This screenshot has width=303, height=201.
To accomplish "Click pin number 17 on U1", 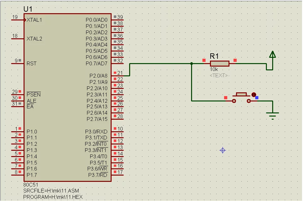I will 120,172.
